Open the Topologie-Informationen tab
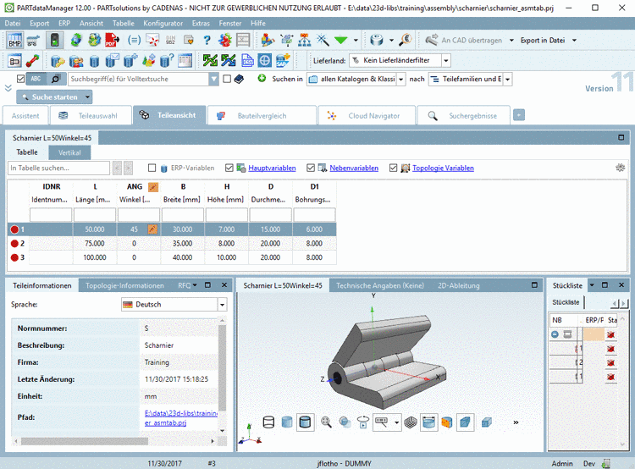Viewport: 635px width, 469px height. [124, 285]
